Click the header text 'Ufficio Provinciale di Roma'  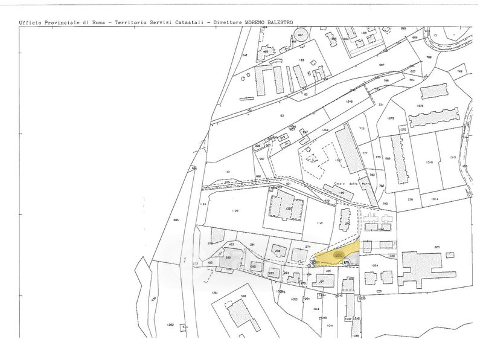coord(60,22)
